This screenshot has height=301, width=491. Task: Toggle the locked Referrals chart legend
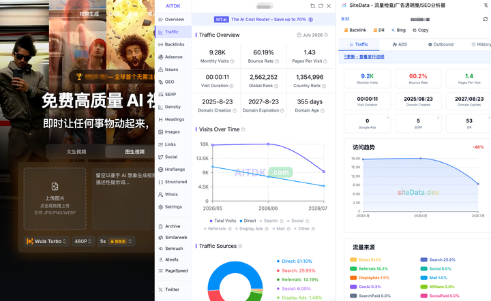(218, 229)
